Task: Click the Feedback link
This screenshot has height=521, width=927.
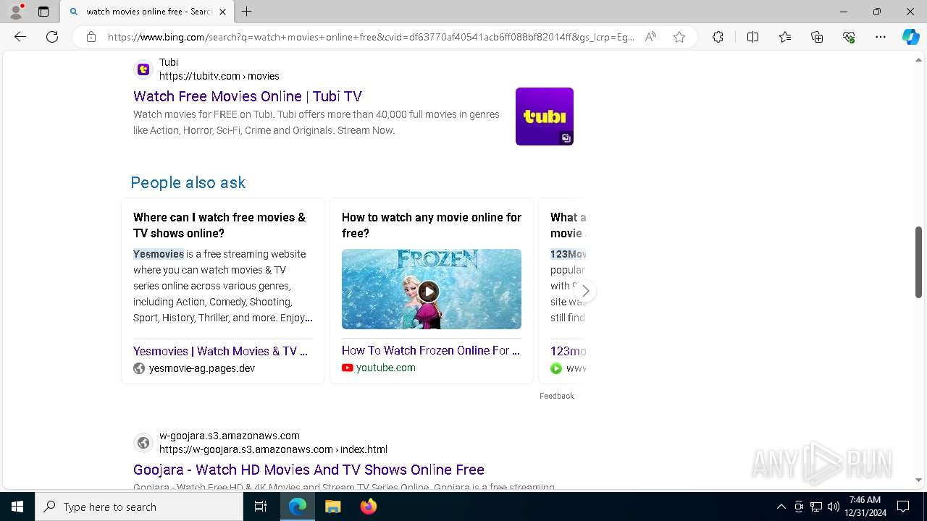Action: [557, 396]
